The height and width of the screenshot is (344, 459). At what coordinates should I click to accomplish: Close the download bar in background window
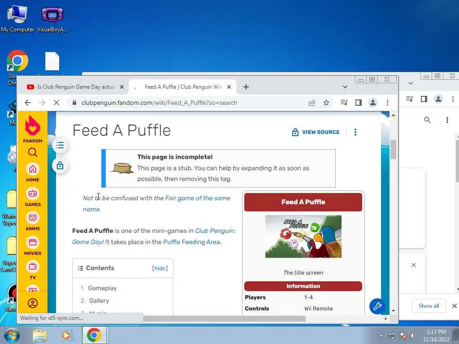coord(455,306)
